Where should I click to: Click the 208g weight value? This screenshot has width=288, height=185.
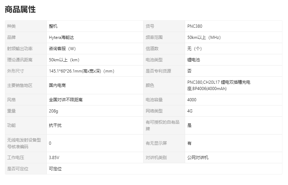pyautogui.click(x=53, y=111)
